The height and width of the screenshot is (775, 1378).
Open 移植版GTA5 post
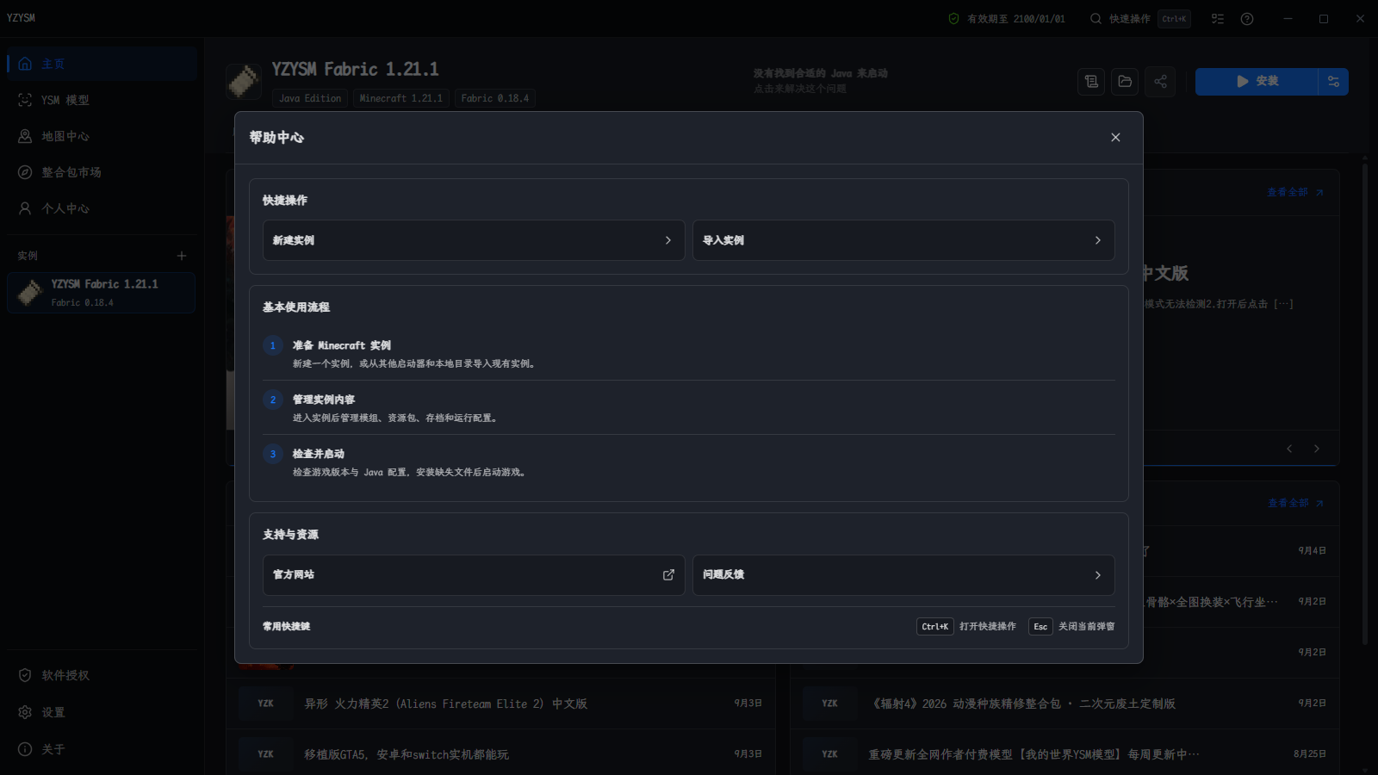[501, 754]
